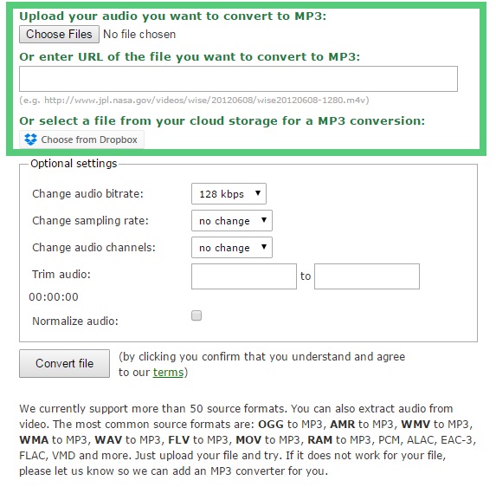
Task: Click the Trim audio end time field
Action: 367,276
